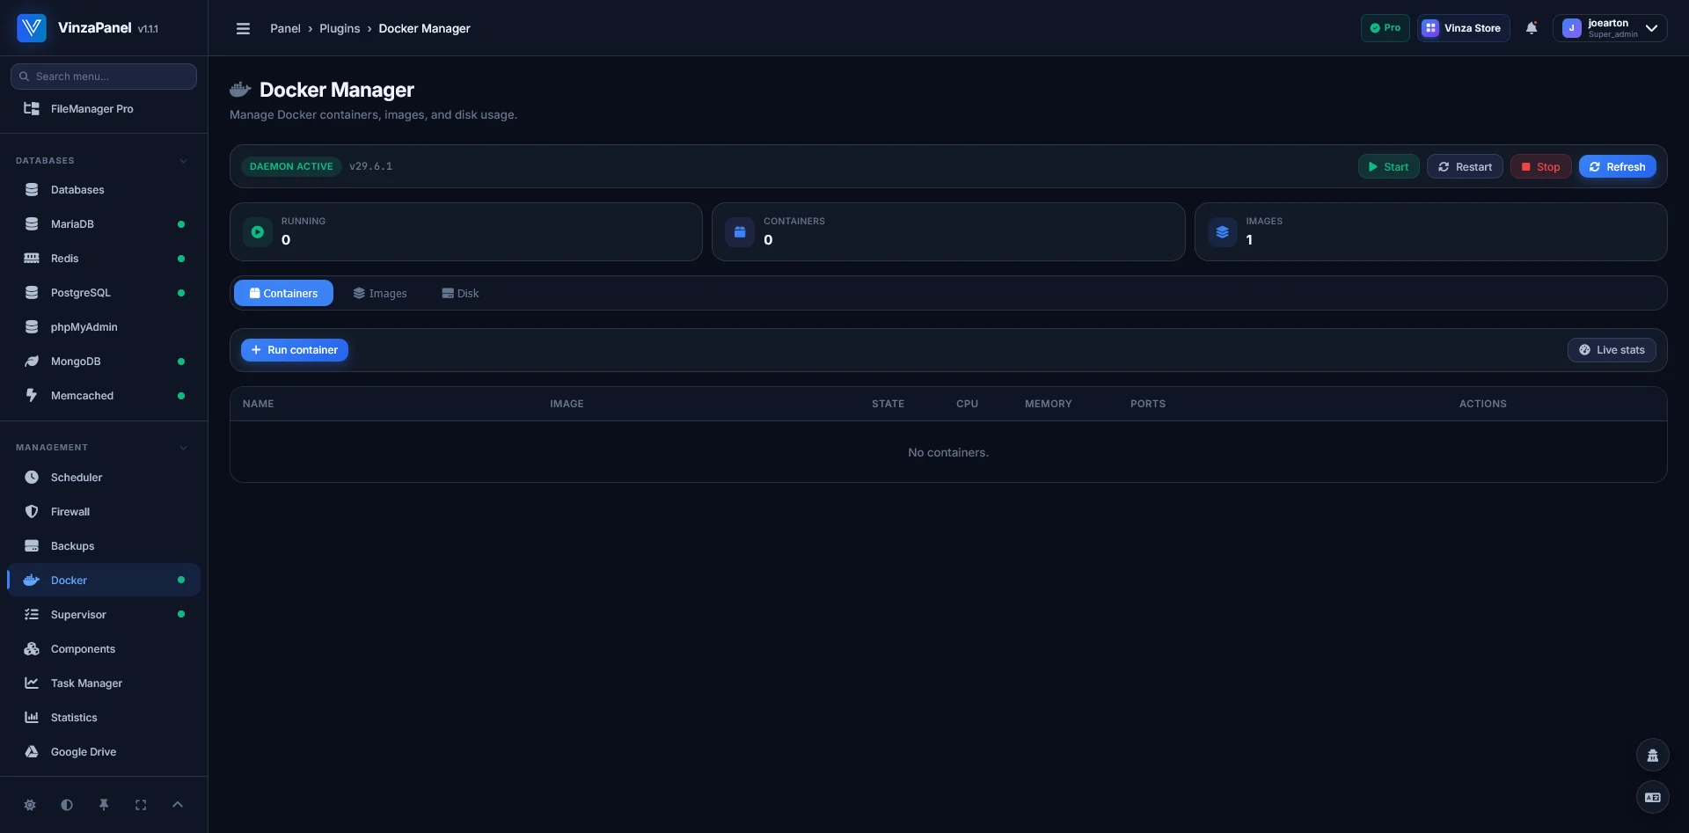
Task: Click the CPU column header
Action: tap(967, 404)
